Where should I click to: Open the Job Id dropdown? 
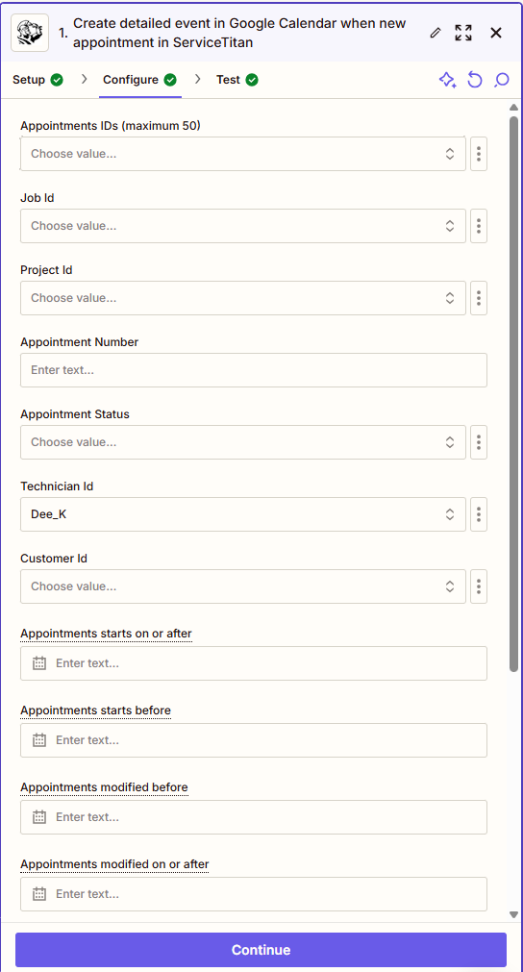click(x=243, y=226)
